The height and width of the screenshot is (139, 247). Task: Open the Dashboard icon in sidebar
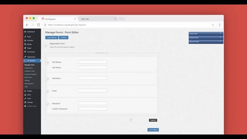[x=25, y=32]
